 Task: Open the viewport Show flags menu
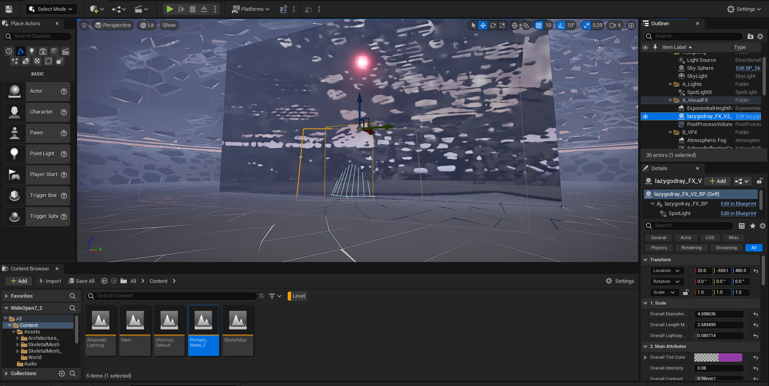pos(169,25)
